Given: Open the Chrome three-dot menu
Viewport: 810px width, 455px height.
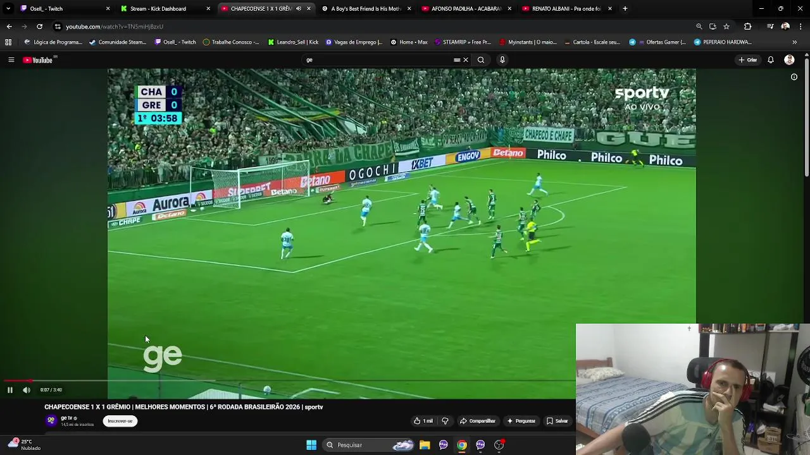Looking at the screenshot, I should tap(801, 27).
